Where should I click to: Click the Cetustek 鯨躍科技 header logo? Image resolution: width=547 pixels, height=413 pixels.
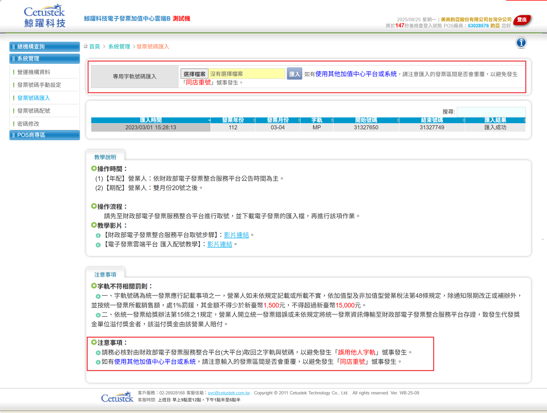(x=44, y=16)
